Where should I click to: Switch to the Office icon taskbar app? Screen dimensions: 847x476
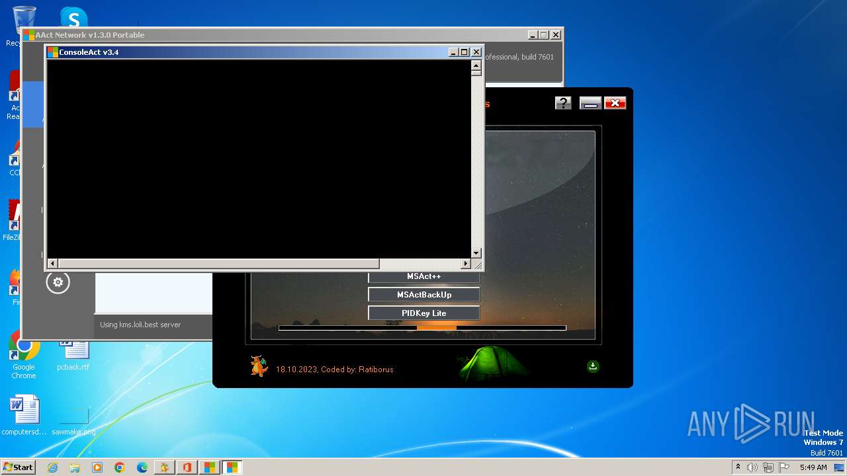coord(187,467)
